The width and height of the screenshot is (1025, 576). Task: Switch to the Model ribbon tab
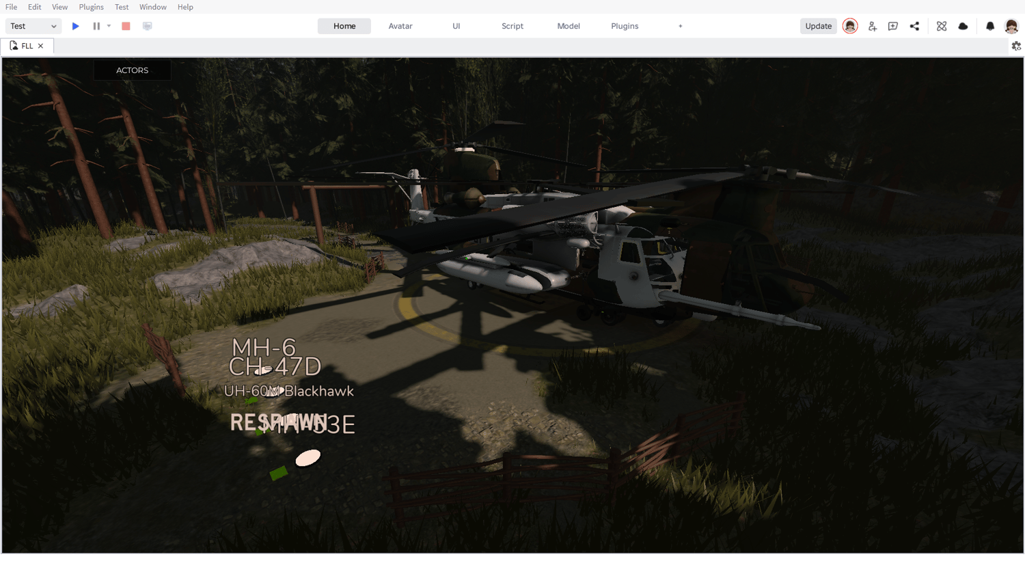pyautogui.click(x=569, y=26)
